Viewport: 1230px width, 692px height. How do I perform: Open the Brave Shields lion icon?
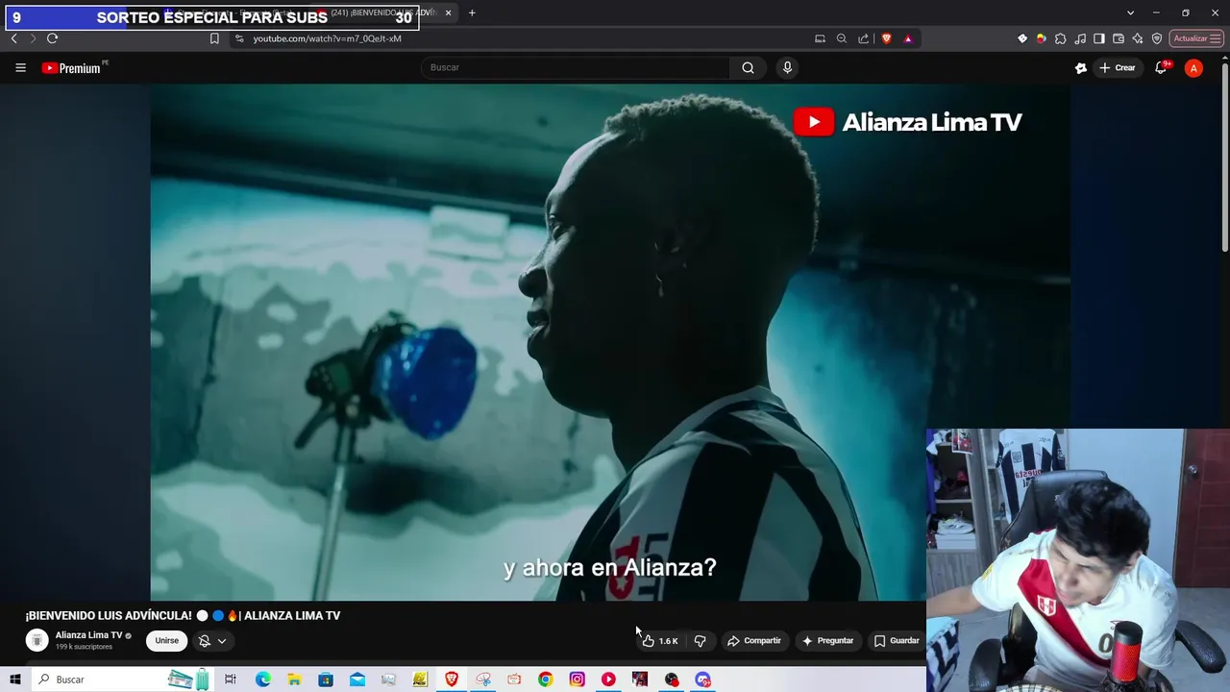coord(886,38)
